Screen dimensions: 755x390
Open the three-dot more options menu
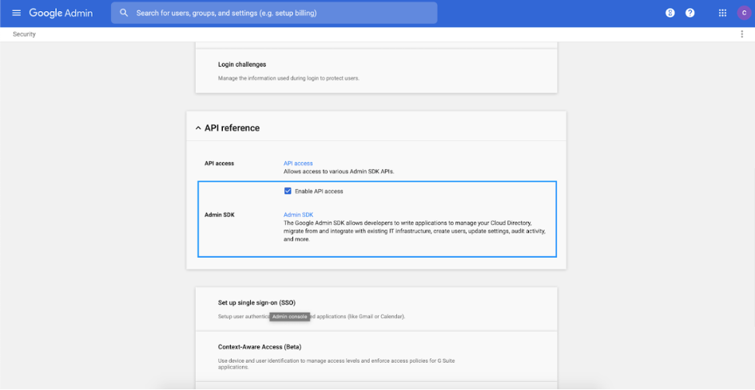pos(742,34)
